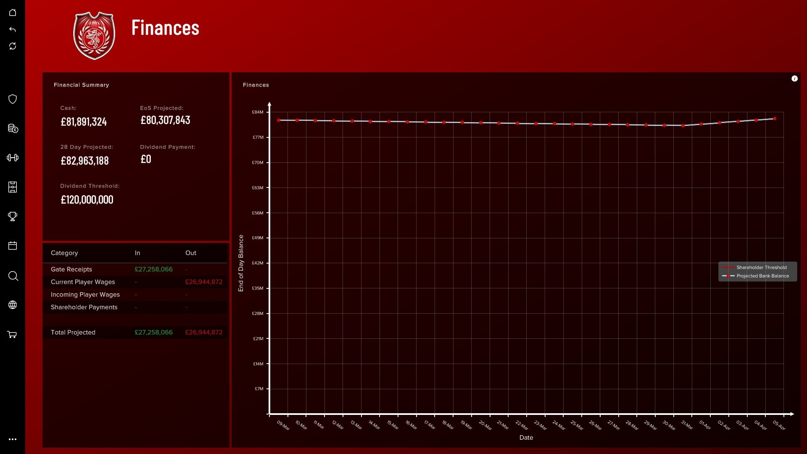Open the calendar icon
The height and width of the screenshot is (454, 807).
coord(13,245)
